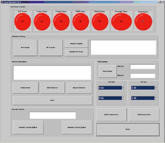Decrease the top Yaw dB spinner value
Image resolution: width=165 pixels, height=143 pixels.
(156, 89)
